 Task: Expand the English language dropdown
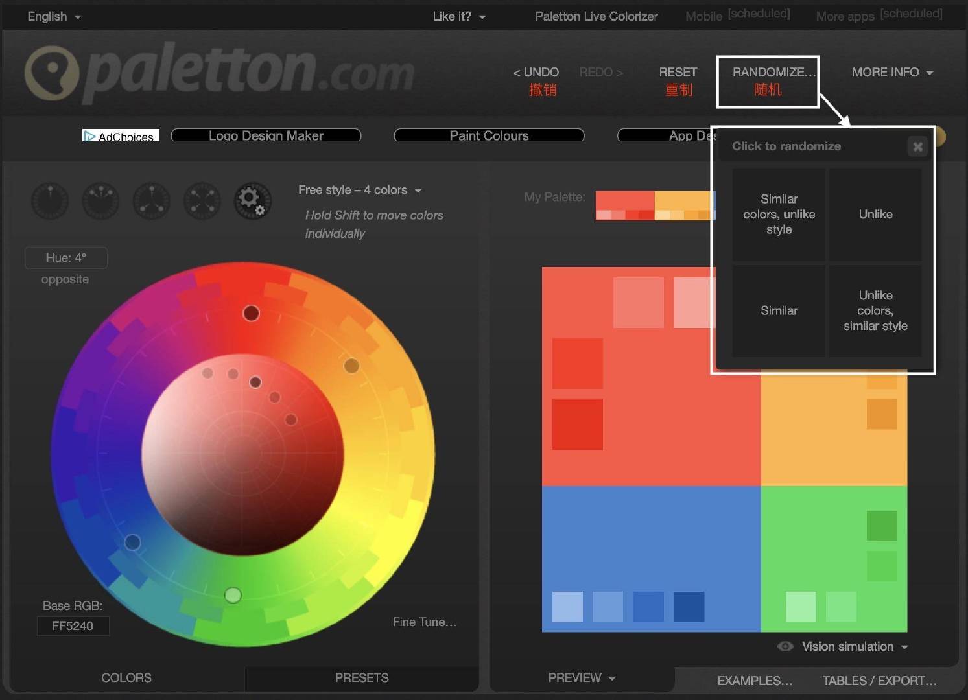point(54,16)
